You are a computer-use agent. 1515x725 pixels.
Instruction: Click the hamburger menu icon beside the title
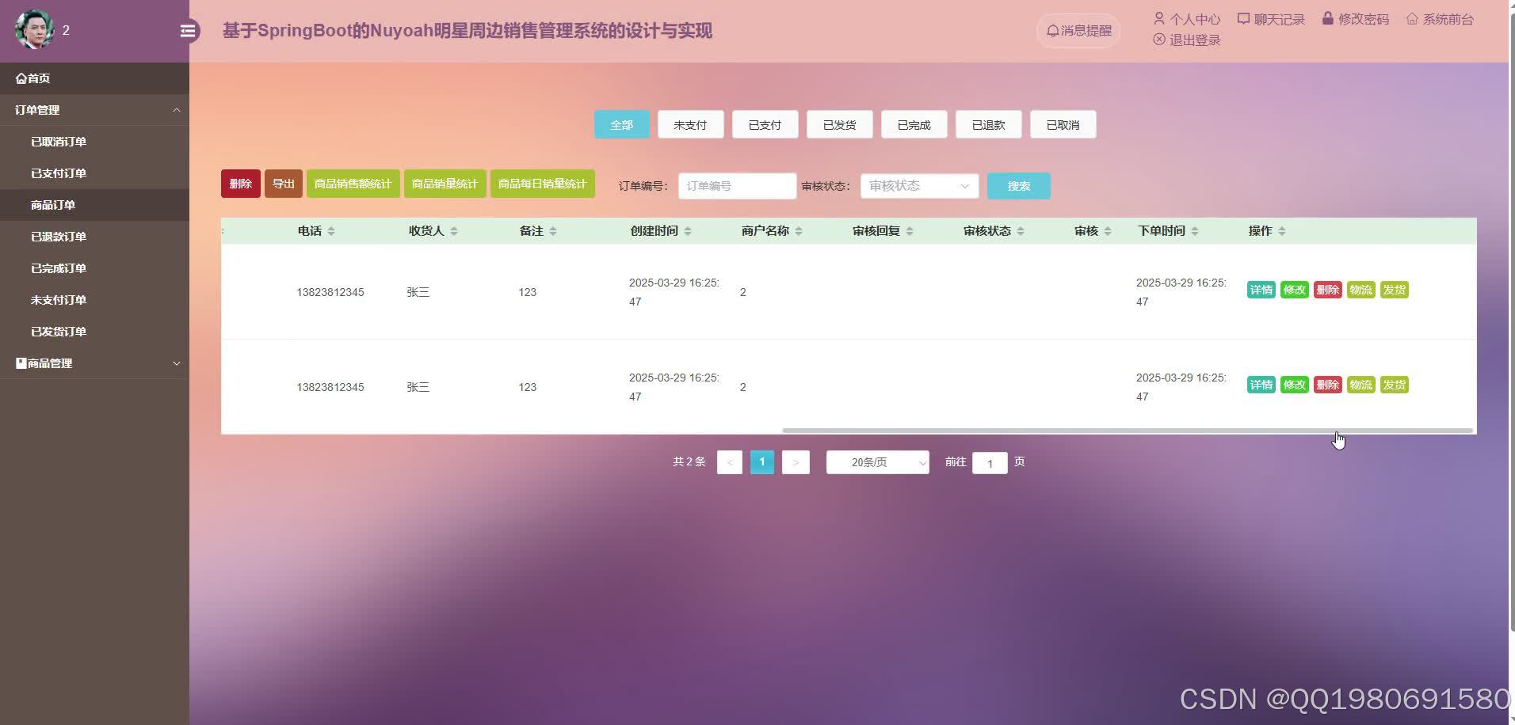tap(188, 30)
